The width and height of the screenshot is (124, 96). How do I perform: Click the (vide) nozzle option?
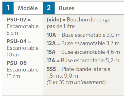(x=54, y=20)
